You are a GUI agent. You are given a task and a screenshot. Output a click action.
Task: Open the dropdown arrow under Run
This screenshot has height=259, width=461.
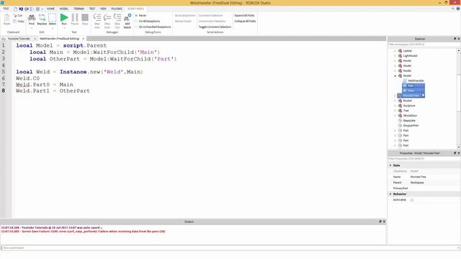64,28
